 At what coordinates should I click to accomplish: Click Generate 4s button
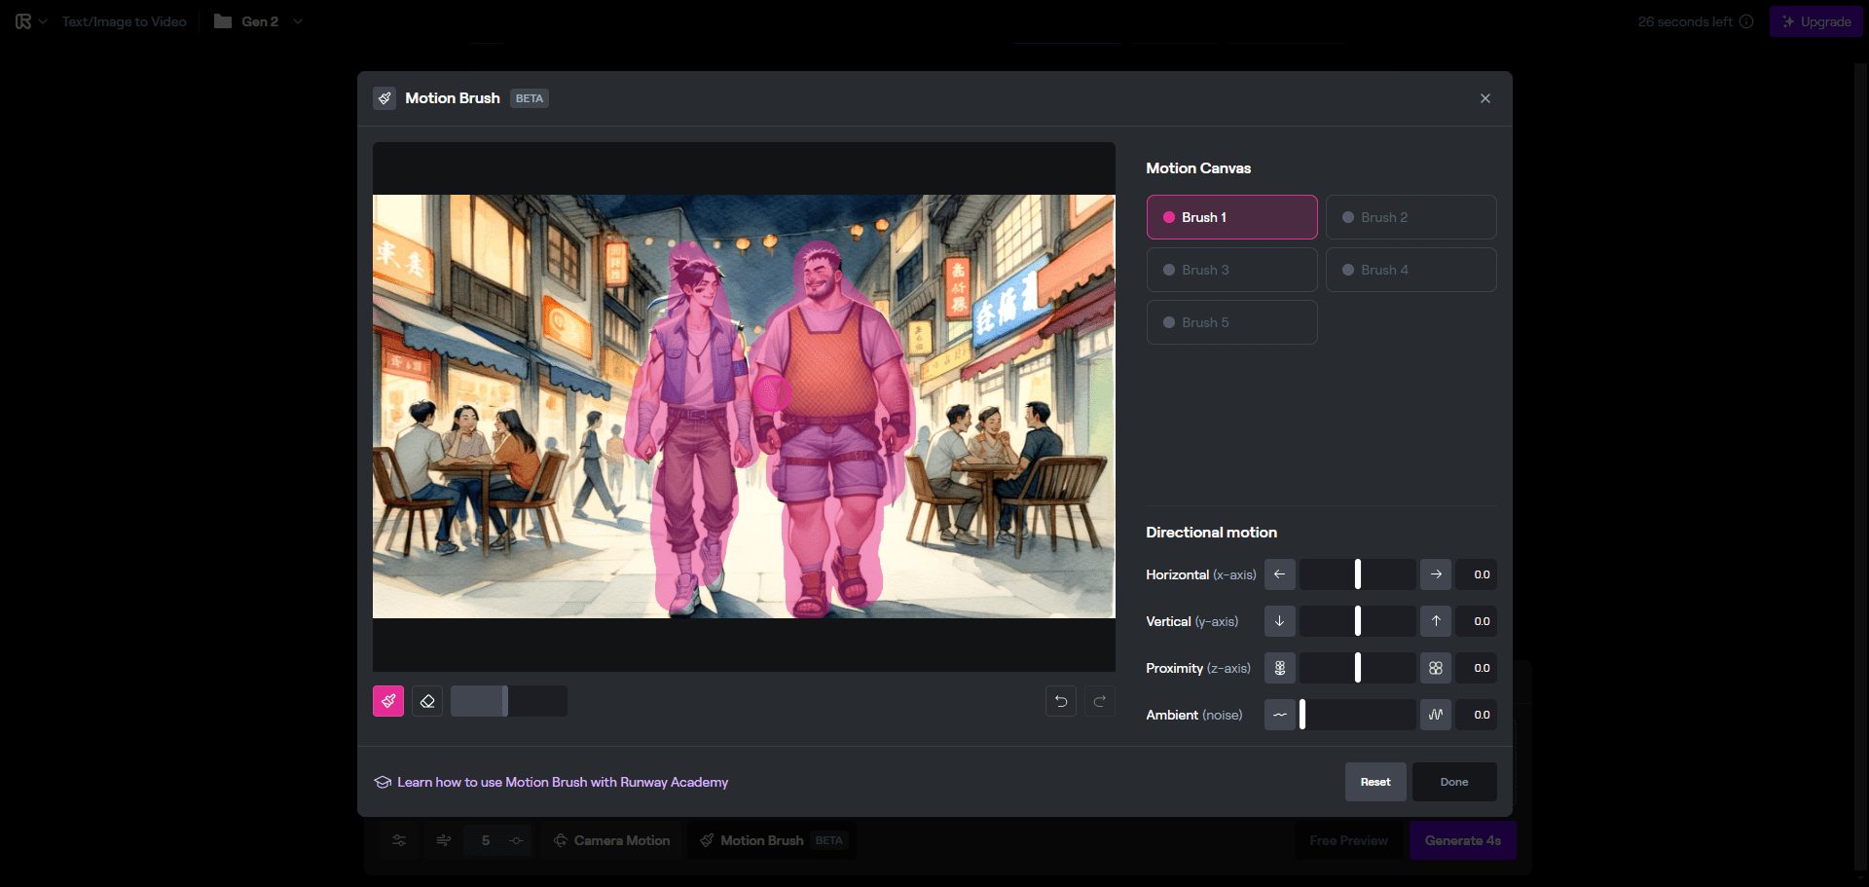click(x=1462, y=840)
